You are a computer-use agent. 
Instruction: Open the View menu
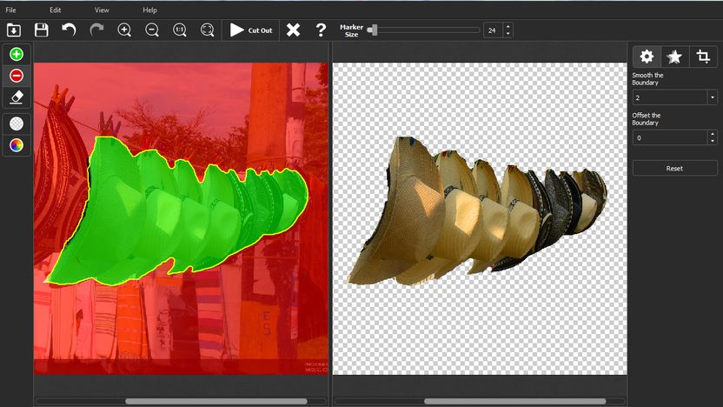(x=102, y=10)
